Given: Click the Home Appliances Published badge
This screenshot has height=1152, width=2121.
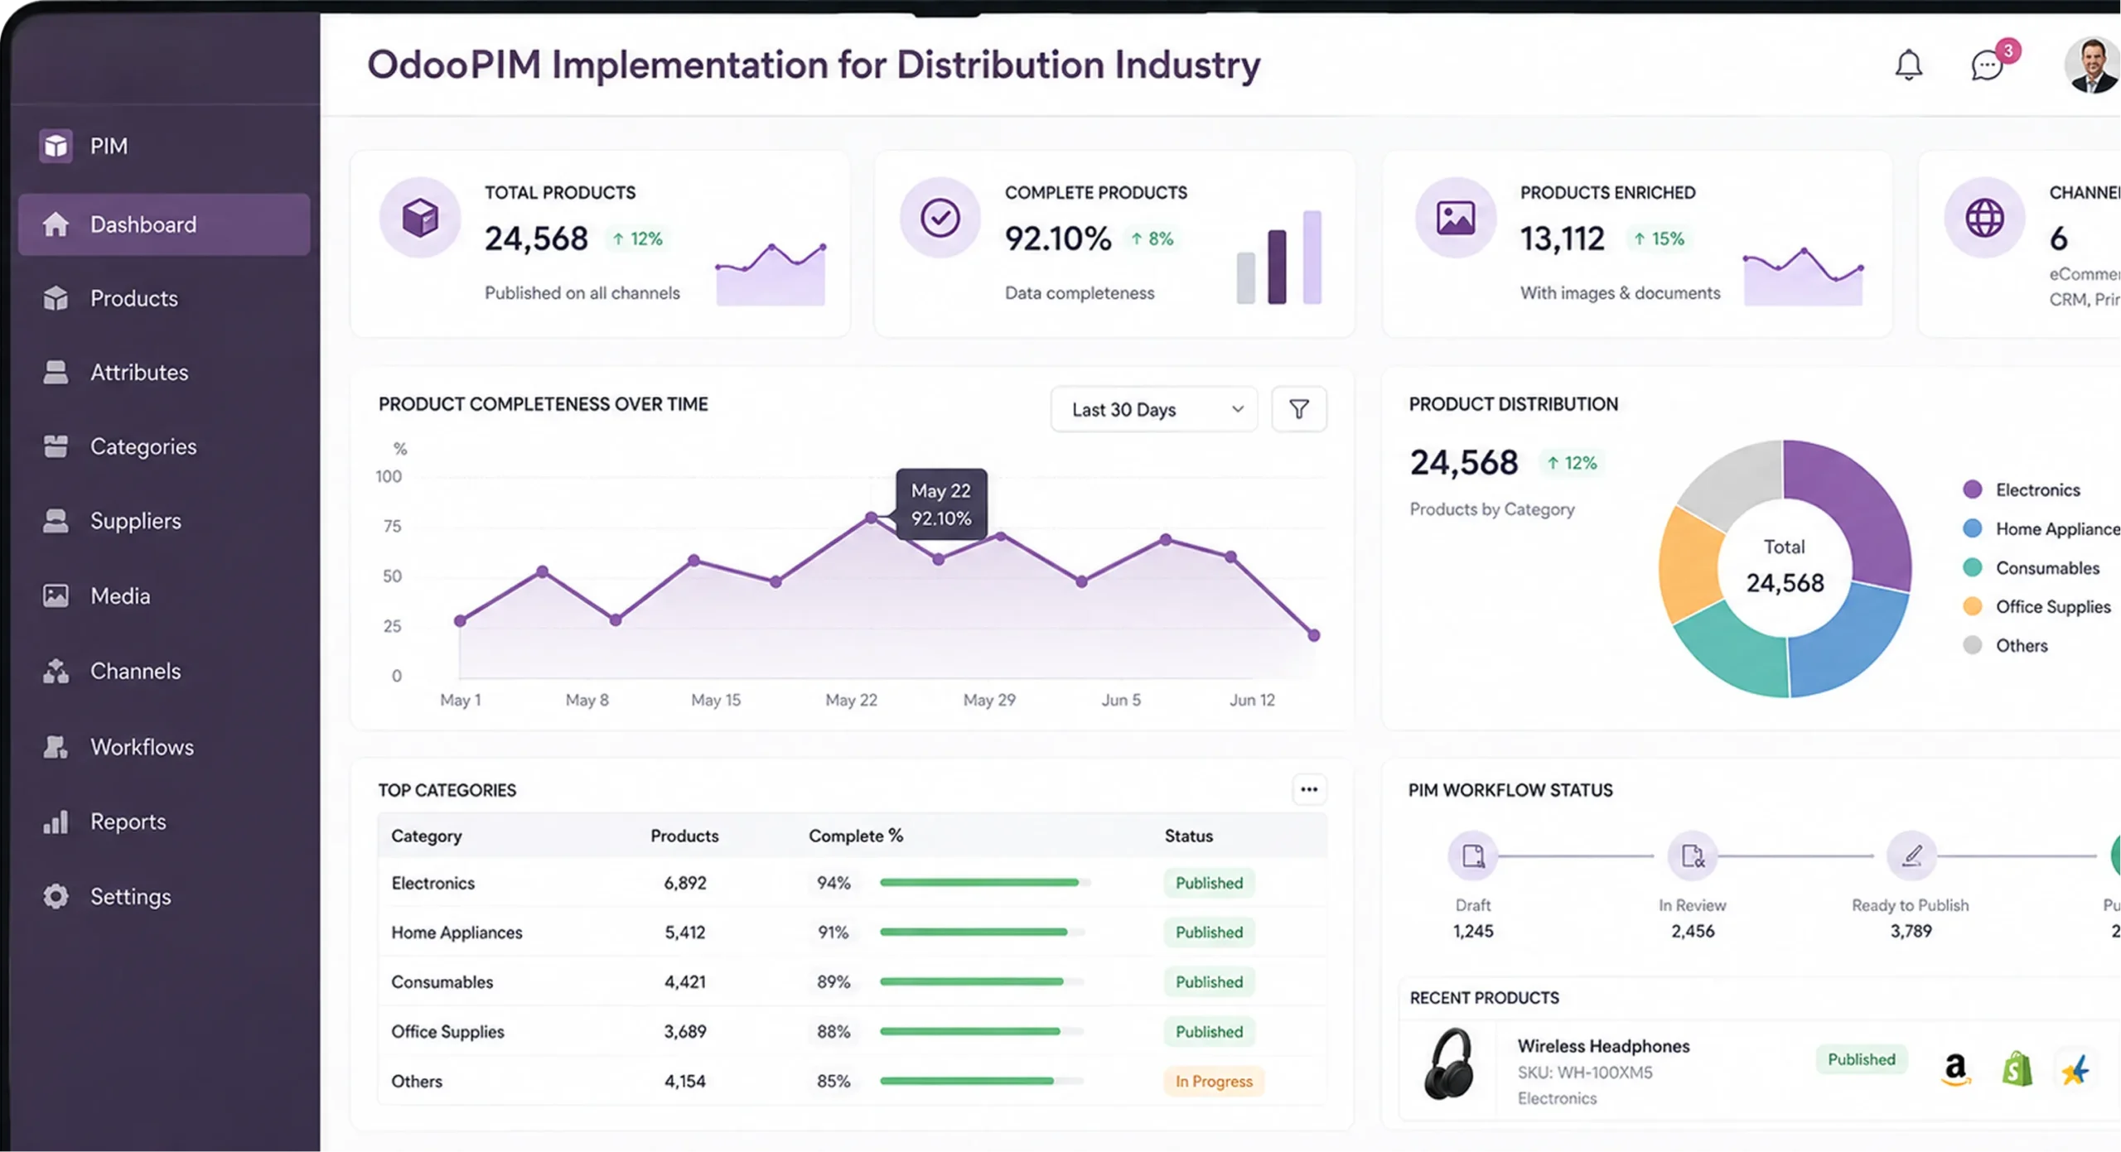Looking at the screenshot, I should [x=1209, y=933].
